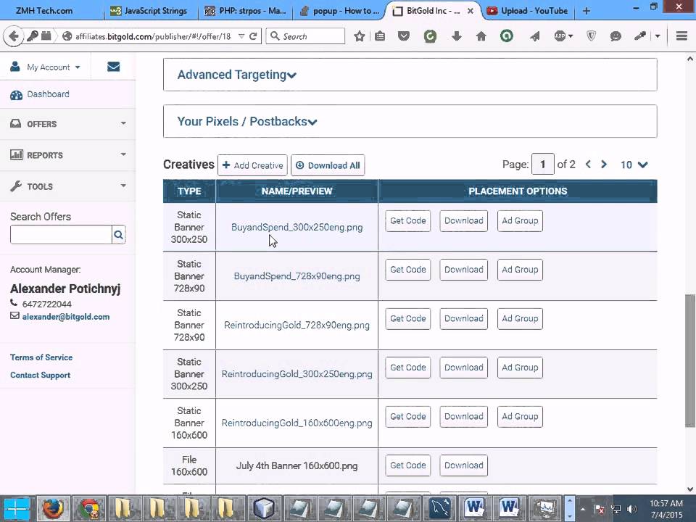The height and width of the screenshot is (522, 696).
Task: Expand the REPORTS sidebar menu
Action: (67, 155)
